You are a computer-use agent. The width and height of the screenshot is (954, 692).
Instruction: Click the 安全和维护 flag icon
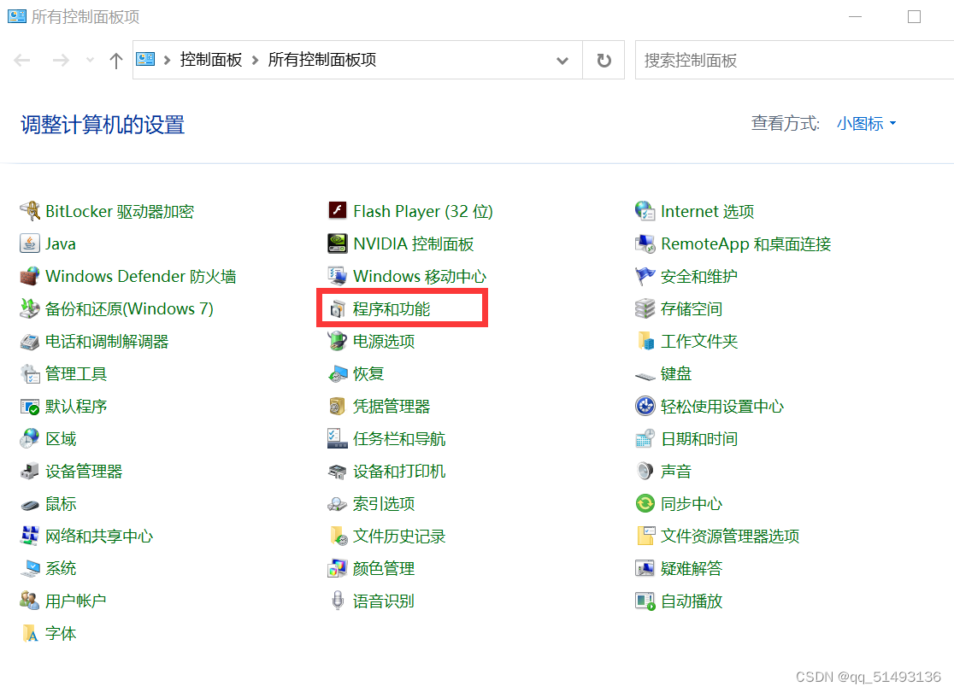645,276
